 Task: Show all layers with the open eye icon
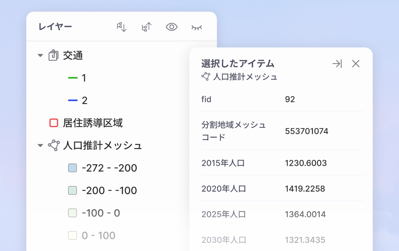[x=171, y=27]
